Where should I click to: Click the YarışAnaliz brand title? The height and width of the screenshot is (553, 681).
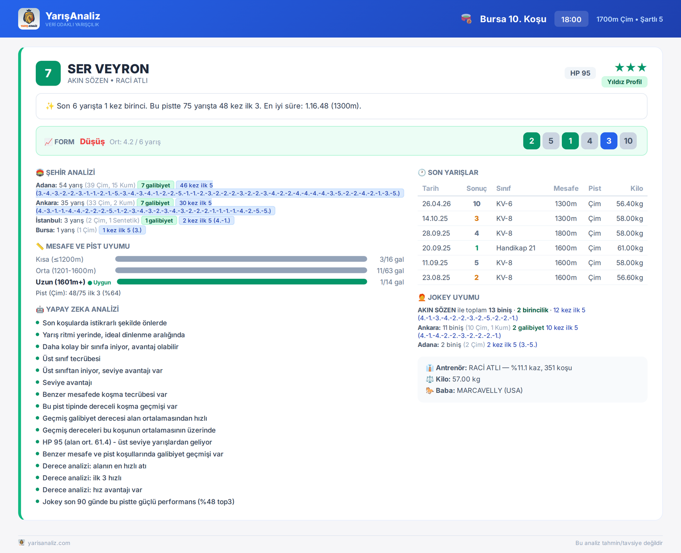[x=73, y=16]
